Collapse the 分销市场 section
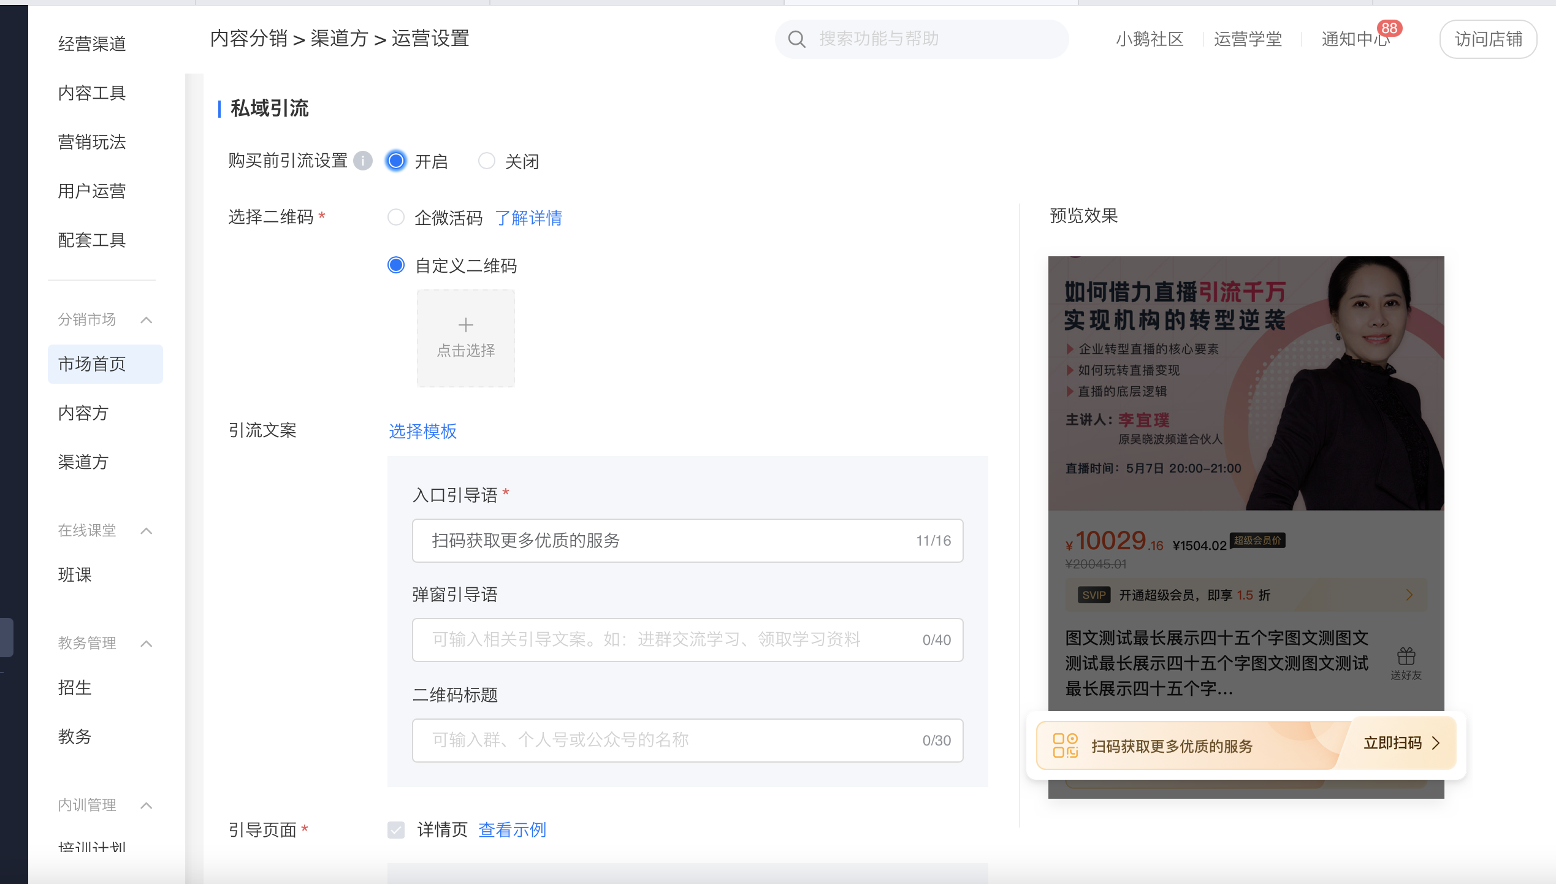Viewport: 1556px width, 884px height. 146,320
